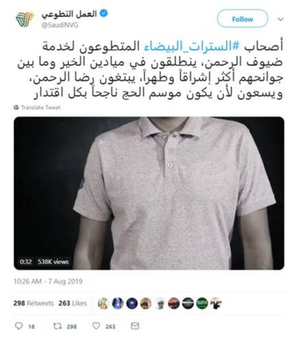Screen dimensions: 298x341
Task: Click the envelope direct message icon
Action: click(135, 326)
